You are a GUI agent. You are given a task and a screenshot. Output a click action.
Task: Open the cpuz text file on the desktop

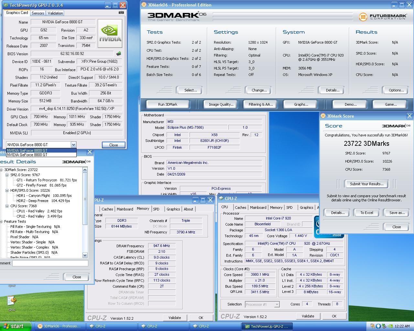tap(12, 304)
